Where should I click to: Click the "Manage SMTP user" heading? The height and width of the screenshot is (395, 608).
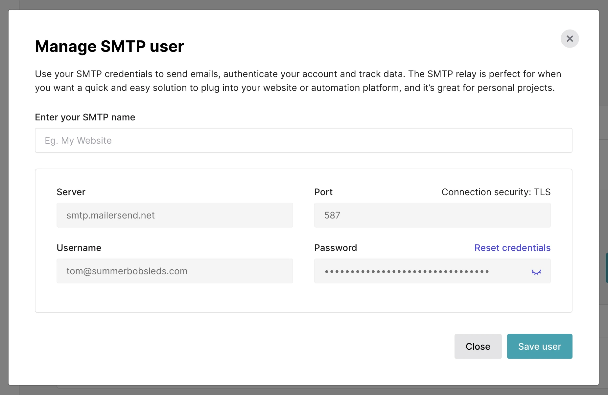click(109, 46)
